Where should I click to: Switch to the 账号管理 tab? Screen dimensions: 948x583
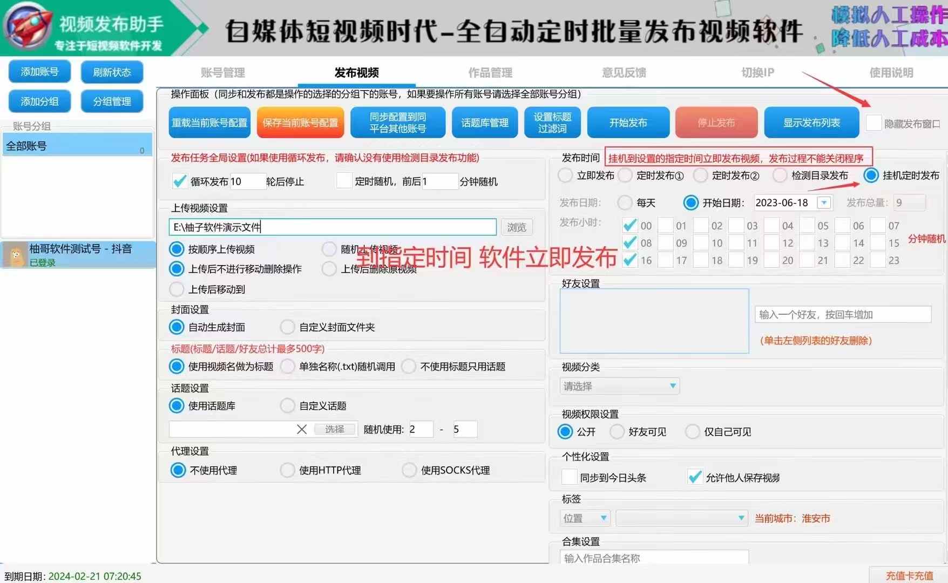[222, 72]
